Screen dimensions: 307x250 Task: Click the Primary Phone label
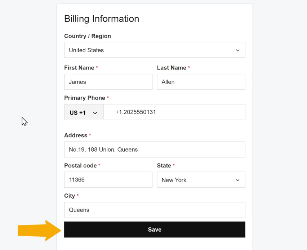85,98
